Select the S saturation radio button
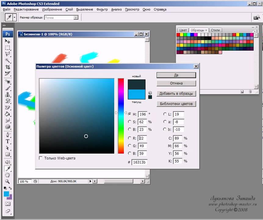The image size is (263, 220). pos(130,122)
